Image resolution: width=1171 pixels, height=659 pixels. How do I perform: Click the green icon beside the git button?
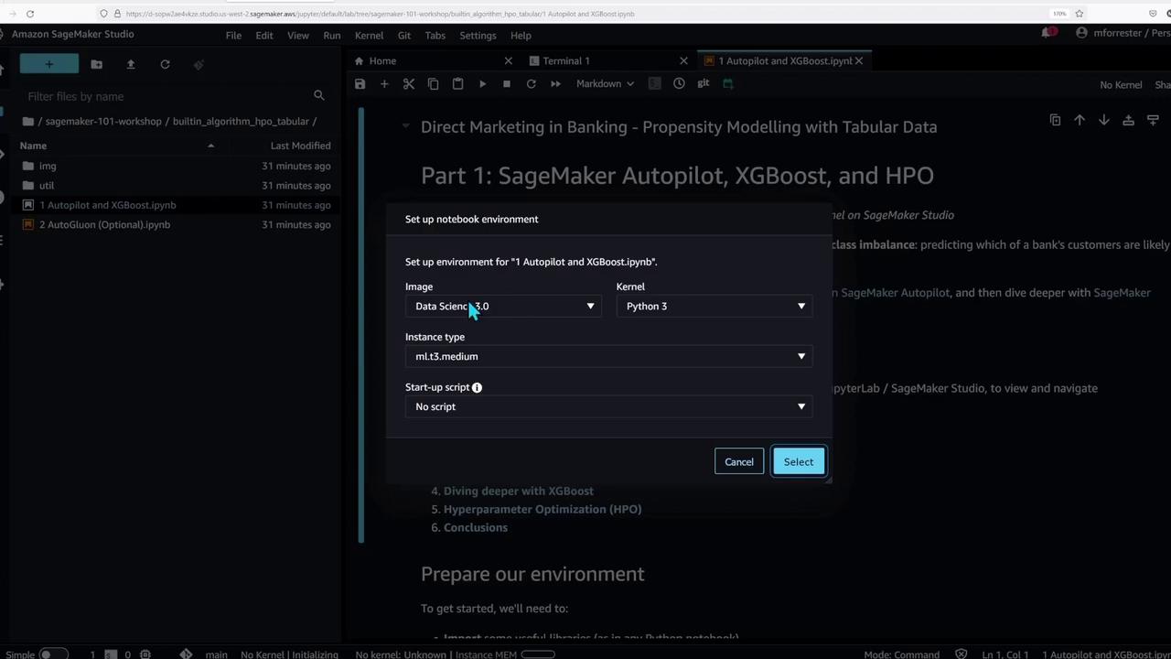(x=728, y=84)
